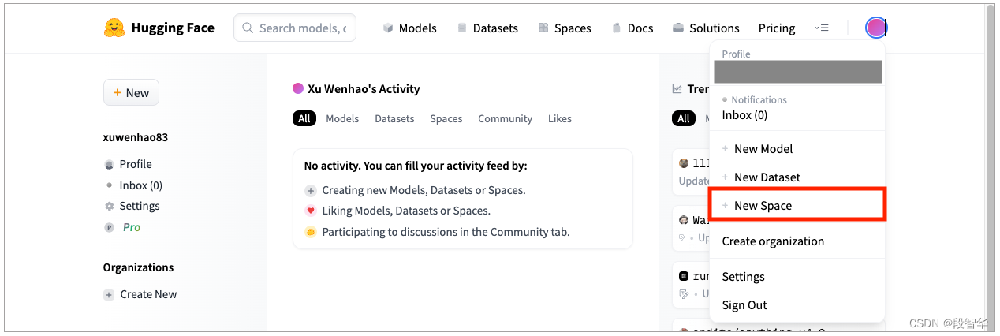Click the pink avatar dot by Xu Wenhao's Activity
1000x336 pixels.
coord(298,88)
